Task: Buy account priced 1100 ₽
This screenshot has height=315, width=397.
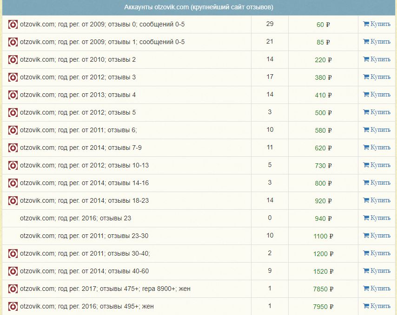Action: tap(377, 235)
